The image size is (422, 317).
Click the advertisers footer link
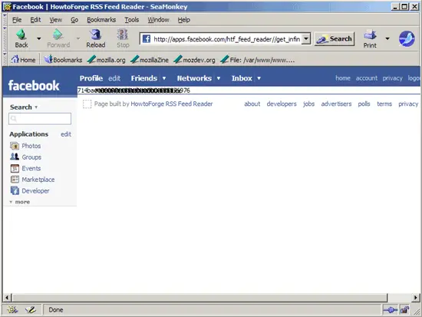click(336, 104)
